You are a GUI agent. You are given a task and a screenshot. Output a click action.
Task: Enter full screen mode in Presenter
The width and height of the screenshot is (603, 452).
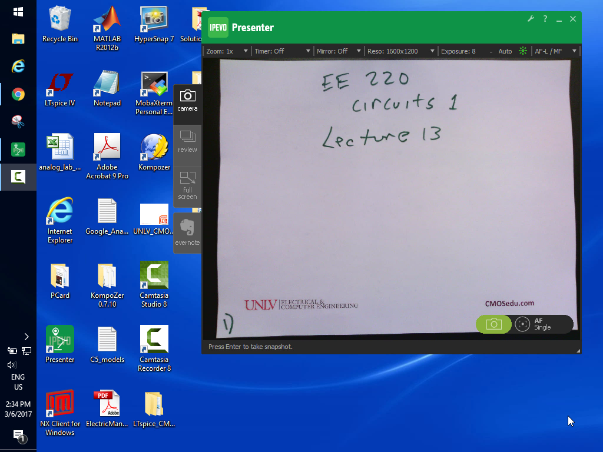[x=187, y=187]
